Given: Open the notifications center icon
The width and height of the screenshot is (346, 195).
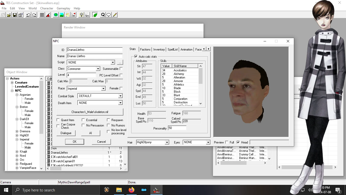Looking at the screenshot, I should pyautogui.click(x=338, y=190).
